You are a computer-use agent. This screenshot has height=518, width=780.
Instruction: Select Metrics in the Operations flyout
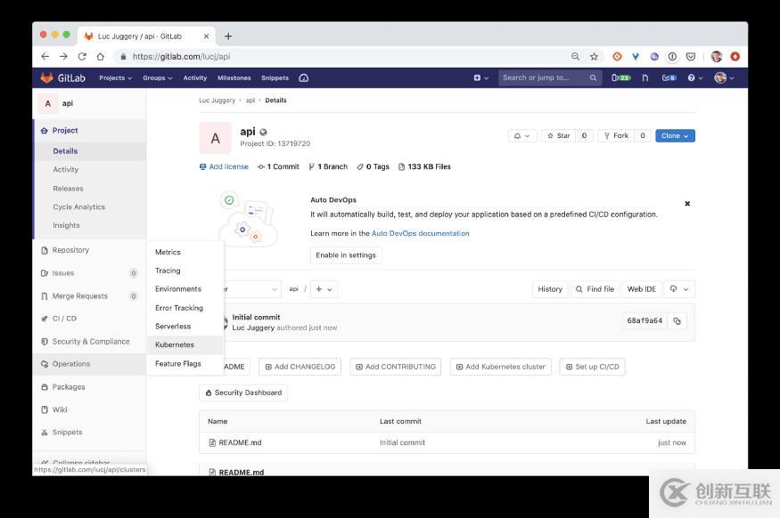(185, 252)
